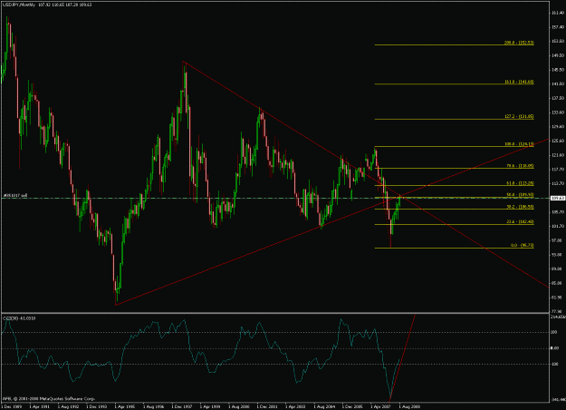Click the 1 Aug 2008 date label
This screenshot has width=566, height=410.
tap(410, 406)
